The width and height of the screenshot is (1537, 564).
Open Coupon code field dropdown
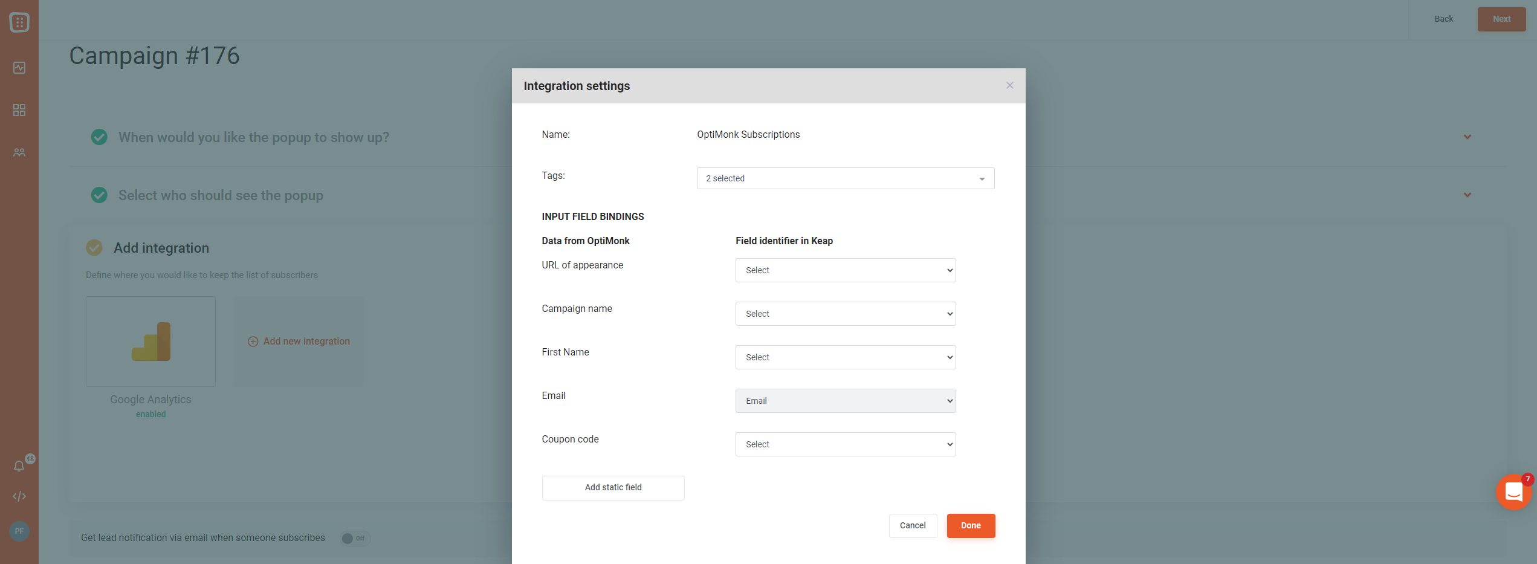[x=846, y=444]
